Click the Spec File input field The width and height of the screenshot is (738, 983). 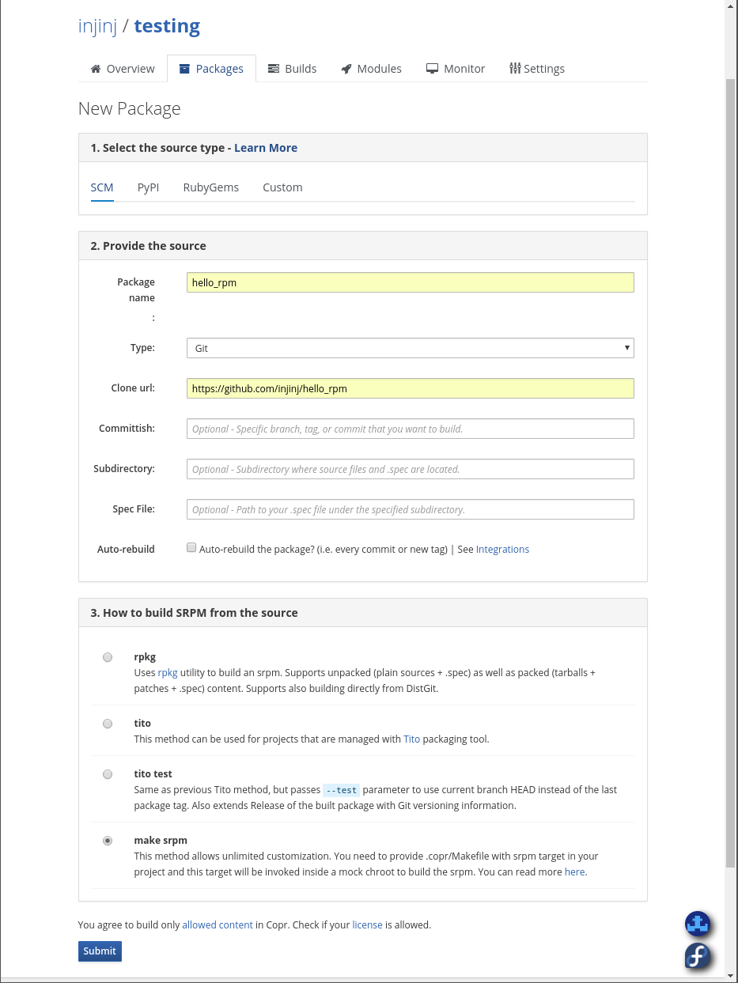click(x=411, y=509)
